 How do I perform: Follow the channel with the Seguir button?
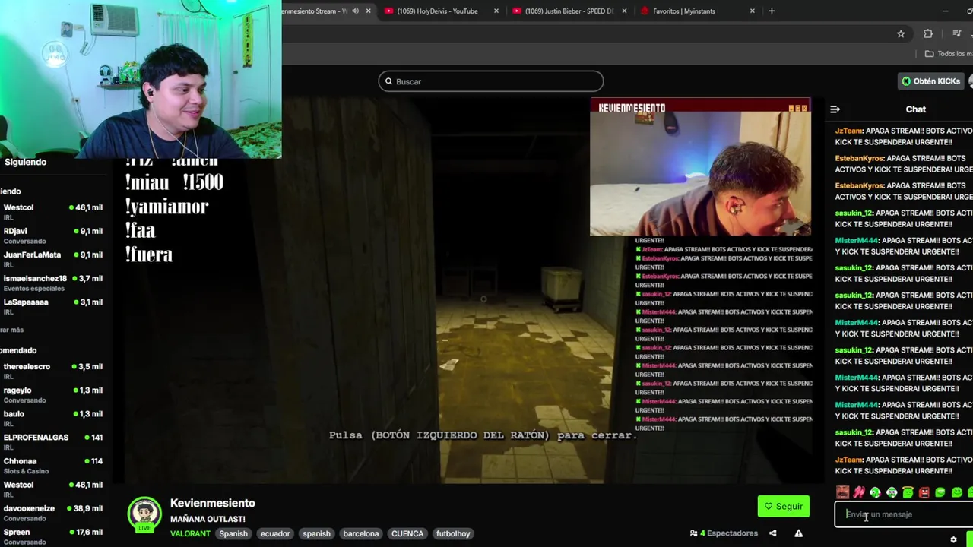click(783, 507)
